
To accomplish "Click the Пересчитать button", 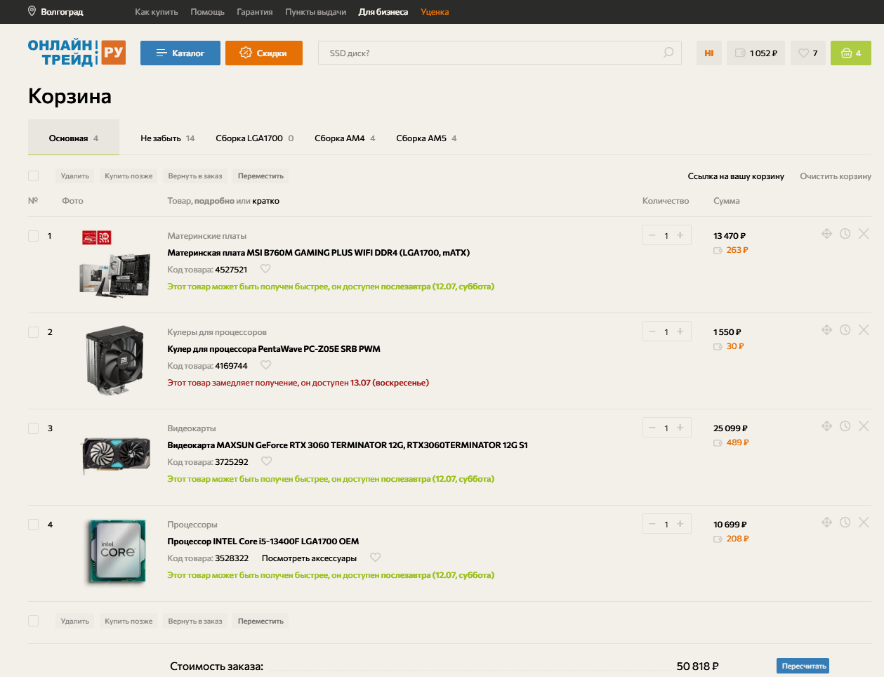I will (803, 666).
